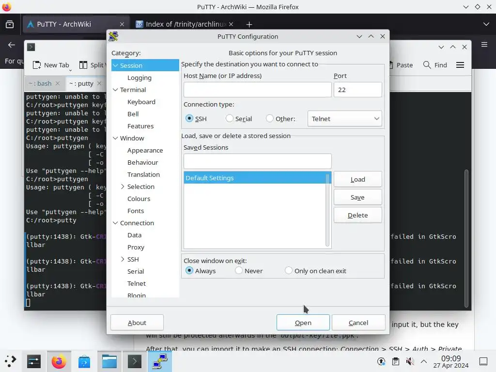Open the Konsole terminal taskbar icon
This screenshot has height=372, width=496.
pyautogui.click(x=135, y=361)
